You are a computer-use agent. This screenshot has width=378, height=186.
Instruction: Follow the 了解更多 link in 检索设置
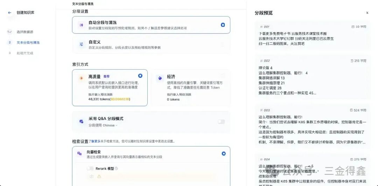[94, 142]
